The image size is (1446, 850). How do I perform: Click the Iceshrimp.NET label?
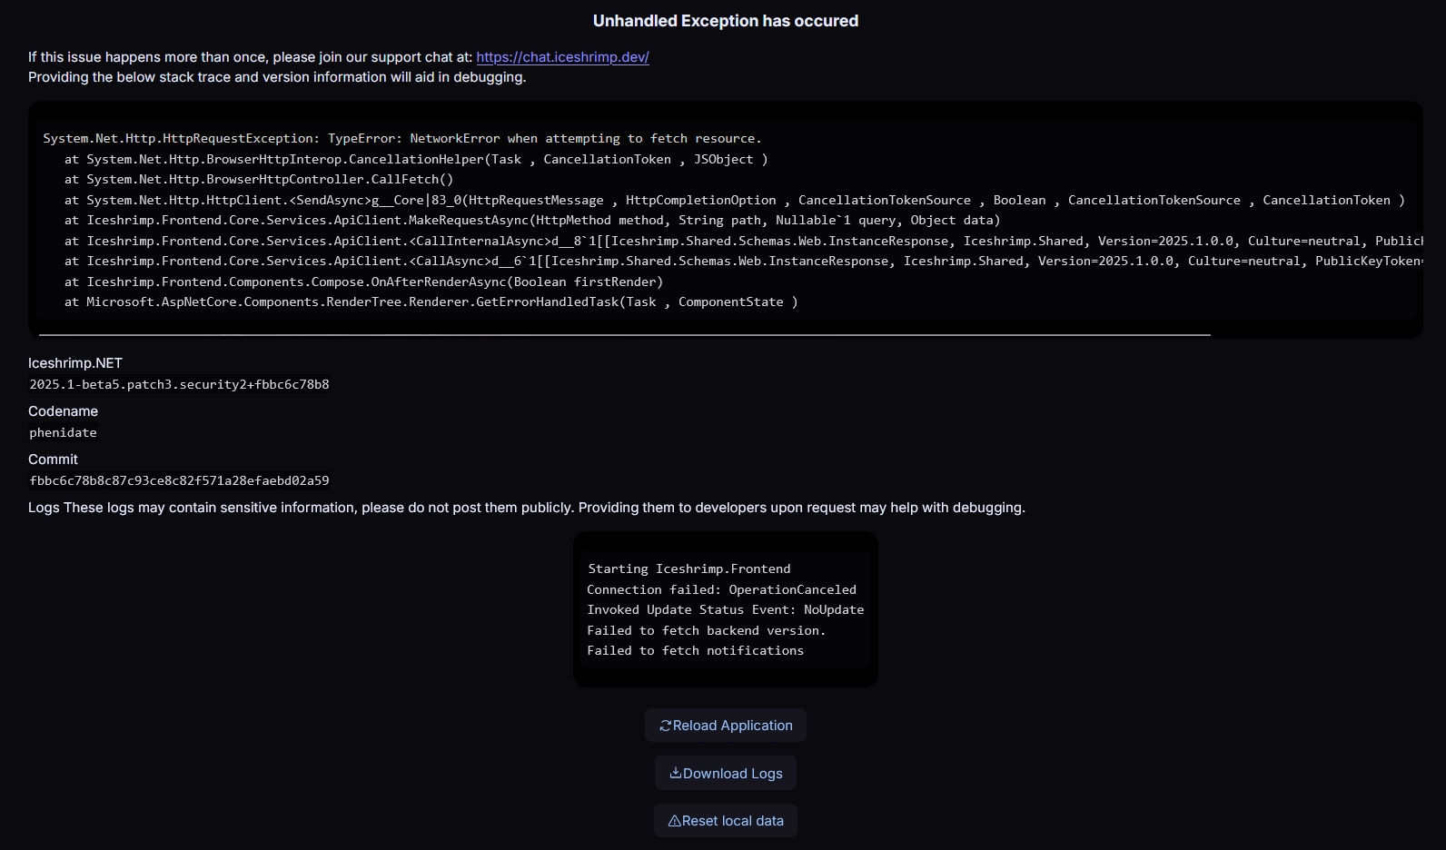pyautogui.click(x=75, y=363)
